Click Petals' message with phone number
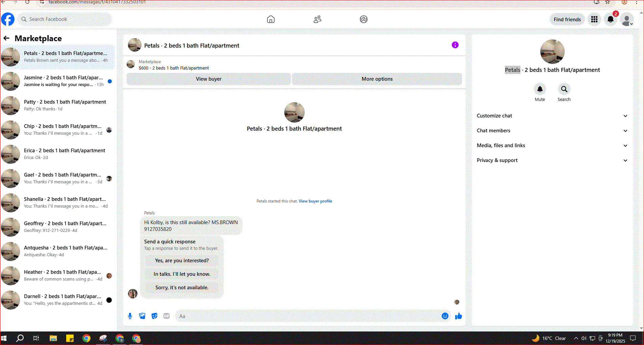 (x=191, y=225)
